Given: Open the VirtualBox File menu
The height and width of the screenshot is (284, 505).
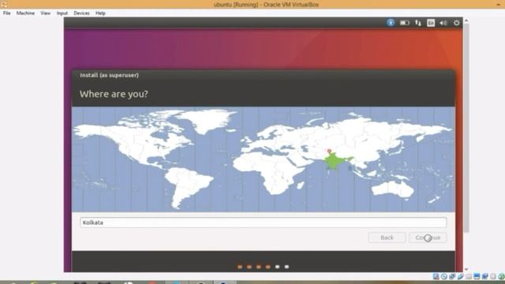Looking at the screenshot, I should click(x=7, y=13).
